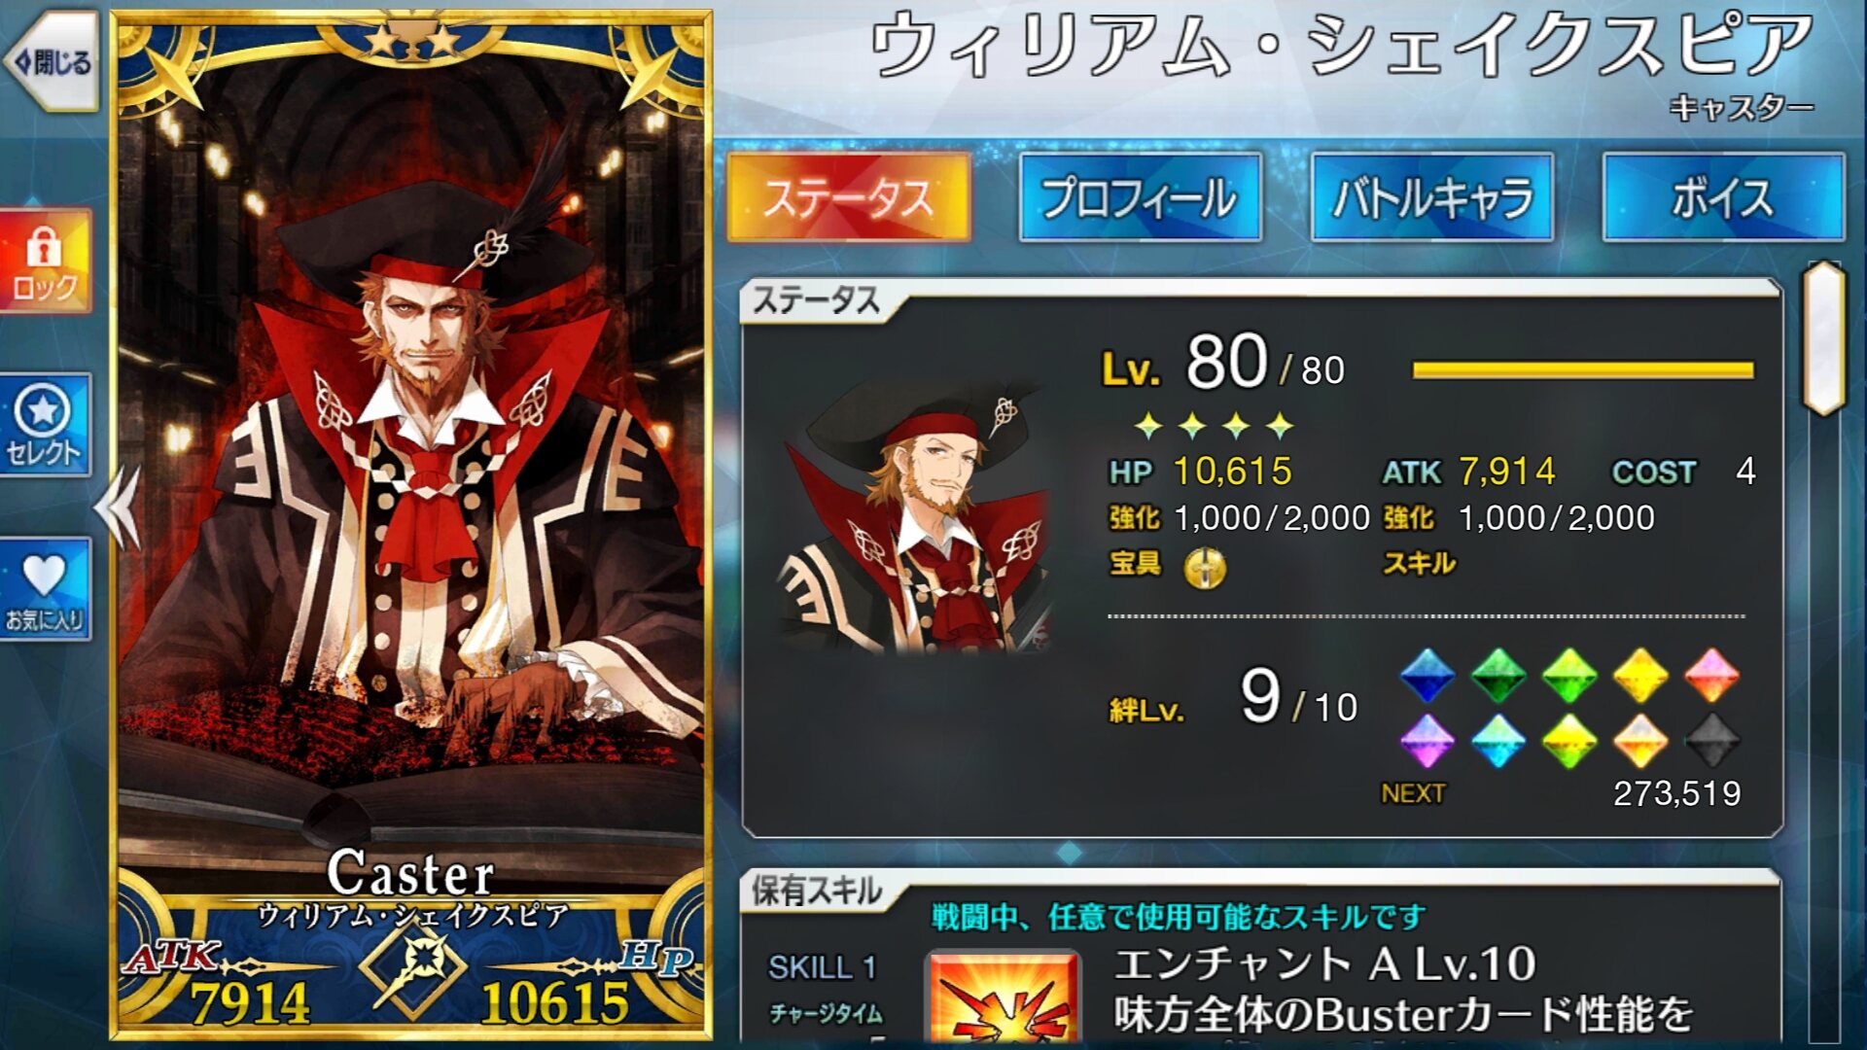Click the status panel scrollbar handle
This screenshot has width=1867, height=1050.
1824,338
